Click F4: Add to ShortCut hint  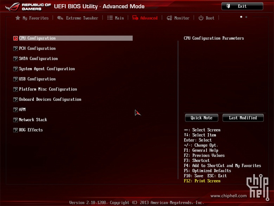(222, 166)
